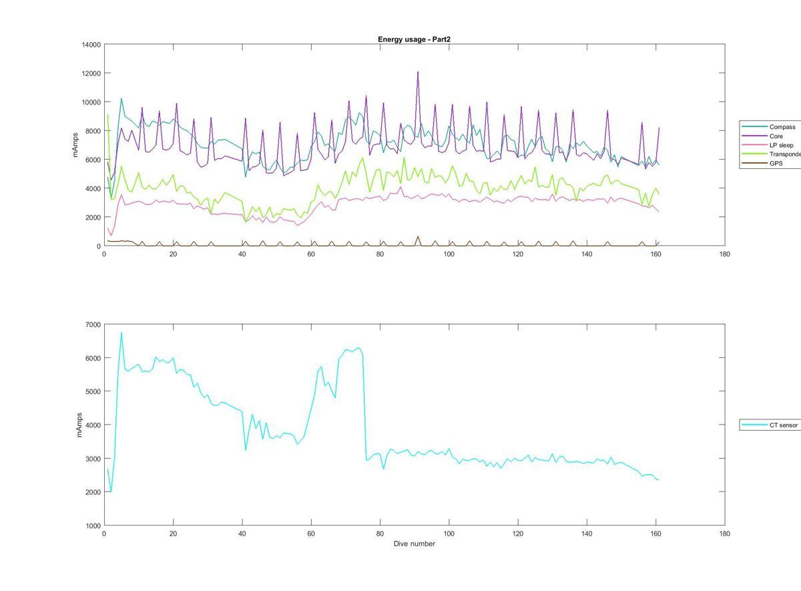Click the 1000 y-axis tick label
The image size is (801, 591).
pyautogui.click(x=92, y=526)
